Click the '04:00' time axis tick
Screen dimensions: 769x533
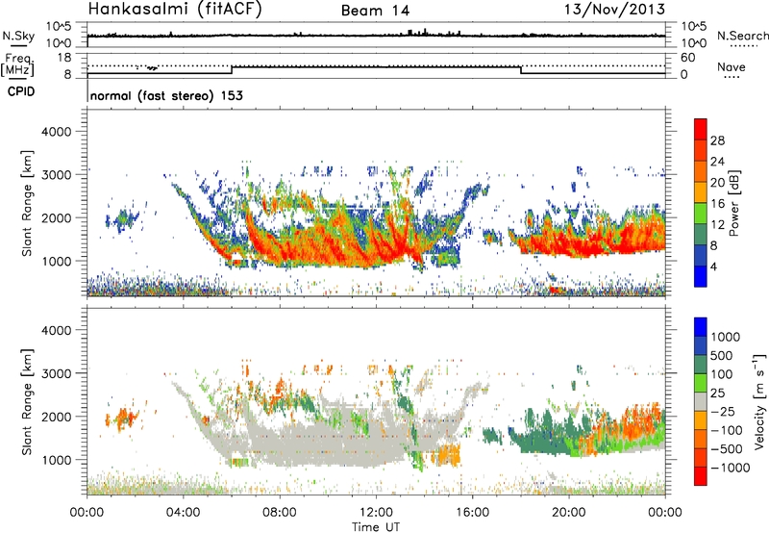[183, 513]
